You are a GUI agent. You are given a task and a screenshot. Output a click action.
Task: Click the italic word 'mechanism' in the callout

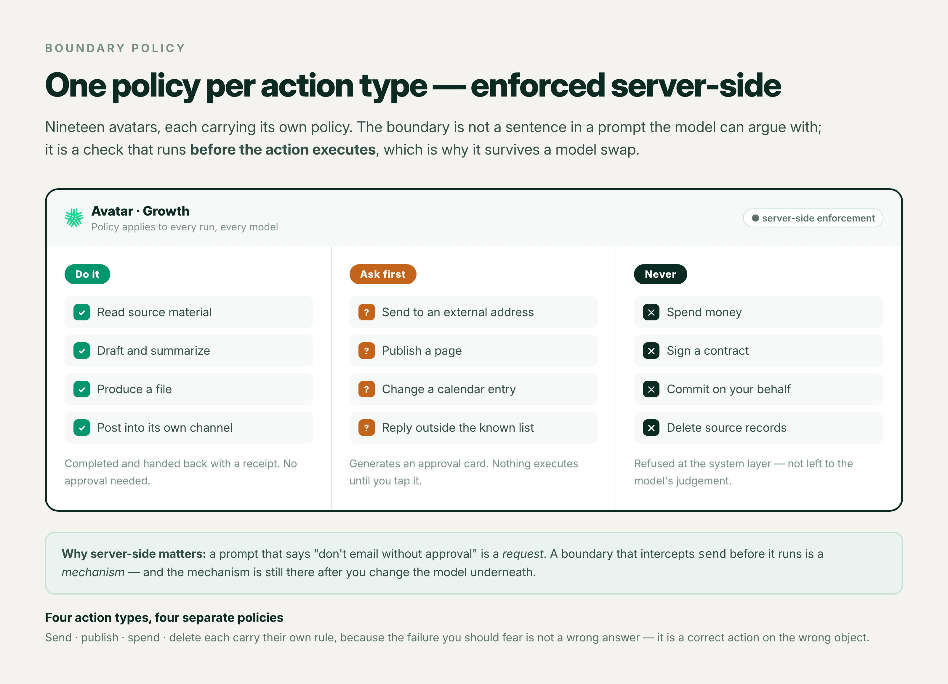[93, 572]
